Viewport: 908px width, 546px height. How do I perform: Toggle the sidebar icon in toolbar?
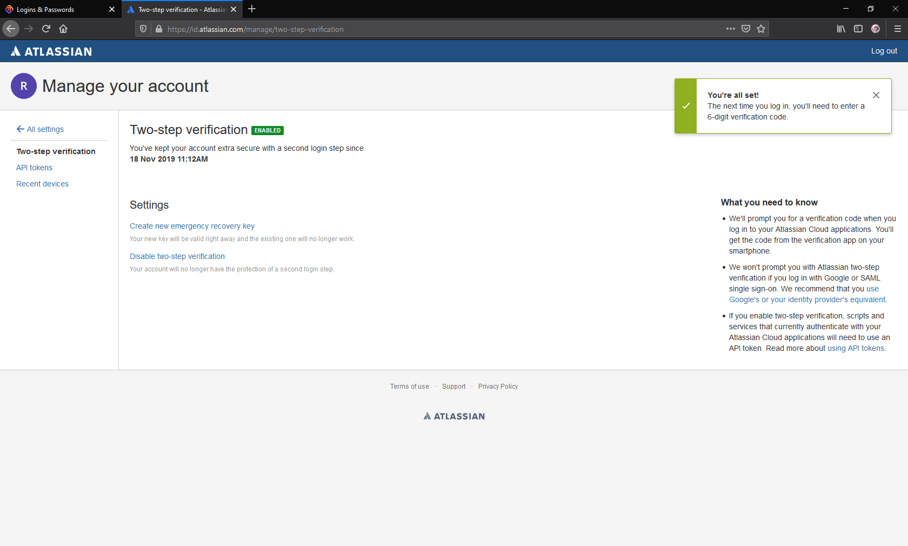click(x=858, y=29)
